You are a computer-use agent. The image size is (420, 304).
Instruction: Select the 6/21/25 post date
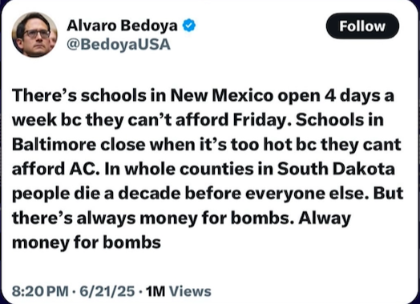[107, 291]
